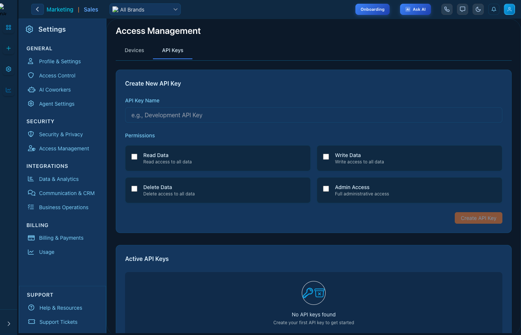Toggle dark mode moon icon
Viewport: 521px width, 335px height.
(x=478, y=9)
